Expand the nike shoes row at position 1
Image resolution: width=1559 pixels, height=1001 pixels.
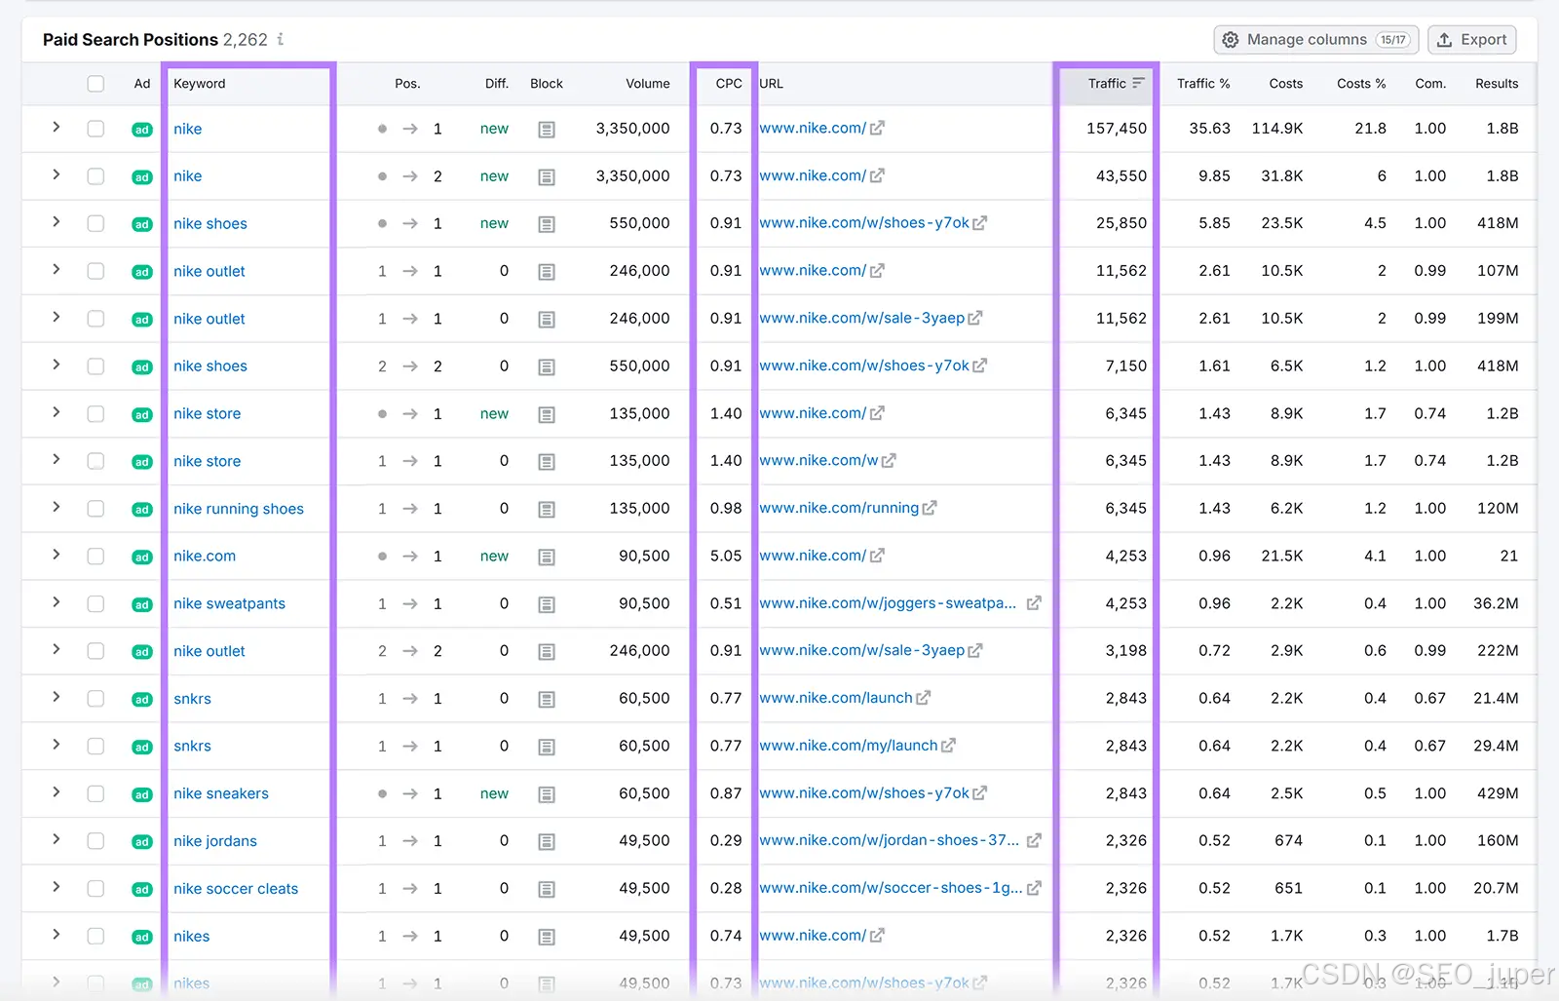57,222
